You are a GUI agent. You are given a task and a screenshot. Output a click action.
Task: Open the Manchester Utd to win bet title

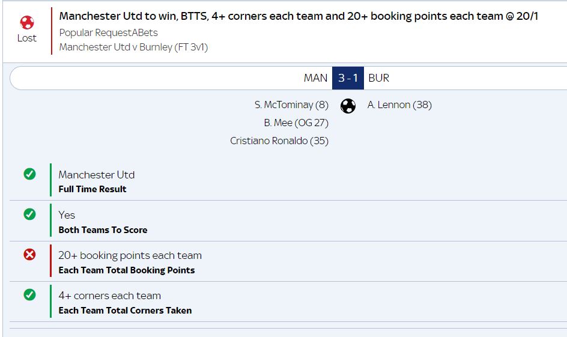[299, 16]
